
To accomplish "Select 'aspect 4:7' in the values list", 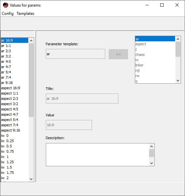I will click(15, 114).
